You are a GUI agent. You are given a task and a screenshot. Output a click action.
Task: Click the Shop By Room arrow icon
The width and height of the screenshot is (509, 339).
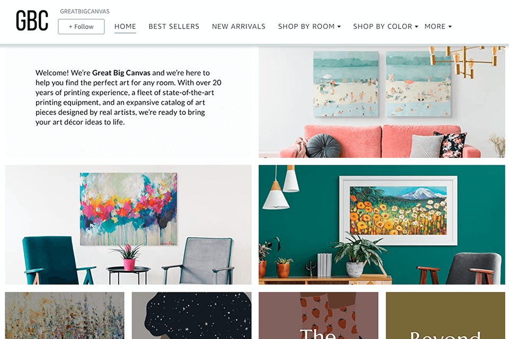(x=339, y=26)
